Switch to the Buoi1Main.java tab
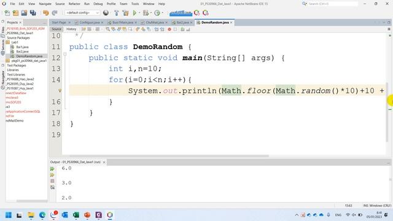 (123, 22)
